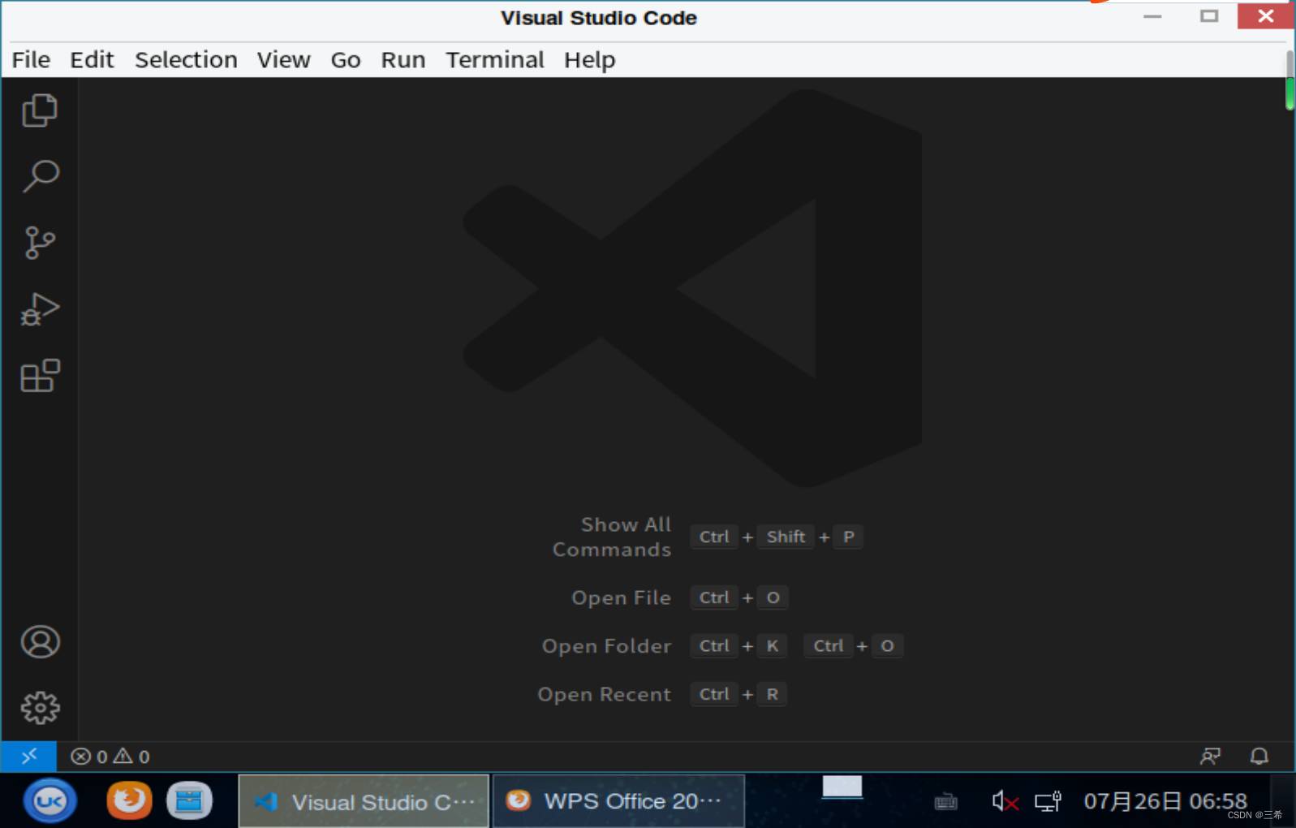The height and width of the screenshot is (828, 1296).
Task: Open the Terminal menu
Action: (494, 60)
